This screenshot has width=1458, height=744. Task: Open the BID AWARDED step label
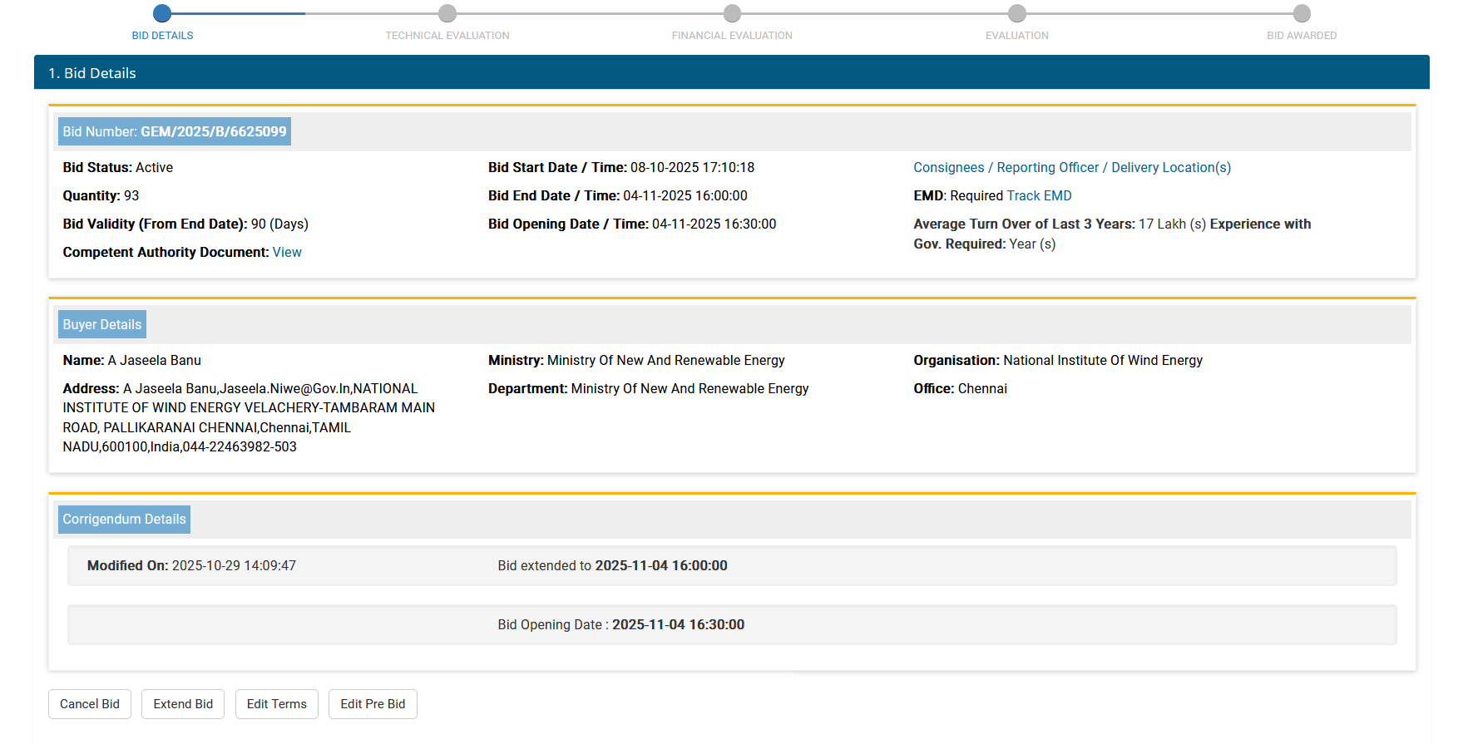(x=1302, y=36)
